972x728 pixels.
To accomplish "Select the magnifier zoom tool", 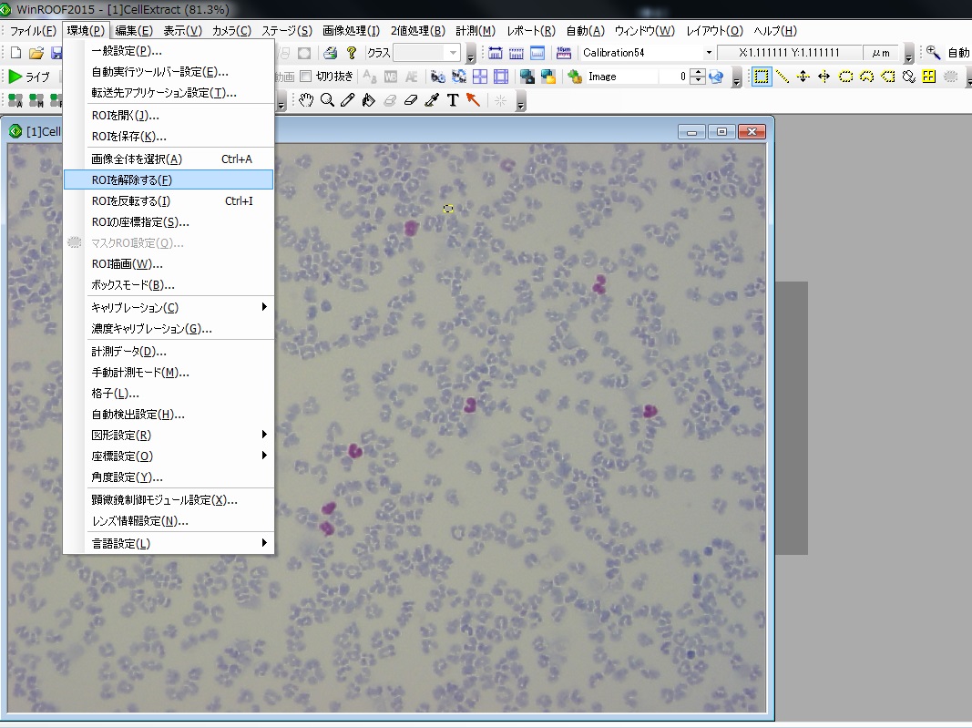I will [x=326, y=100].
